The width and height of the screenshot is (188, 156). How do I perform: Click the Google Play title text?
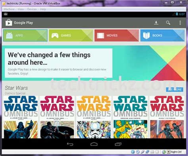(23, 23)
